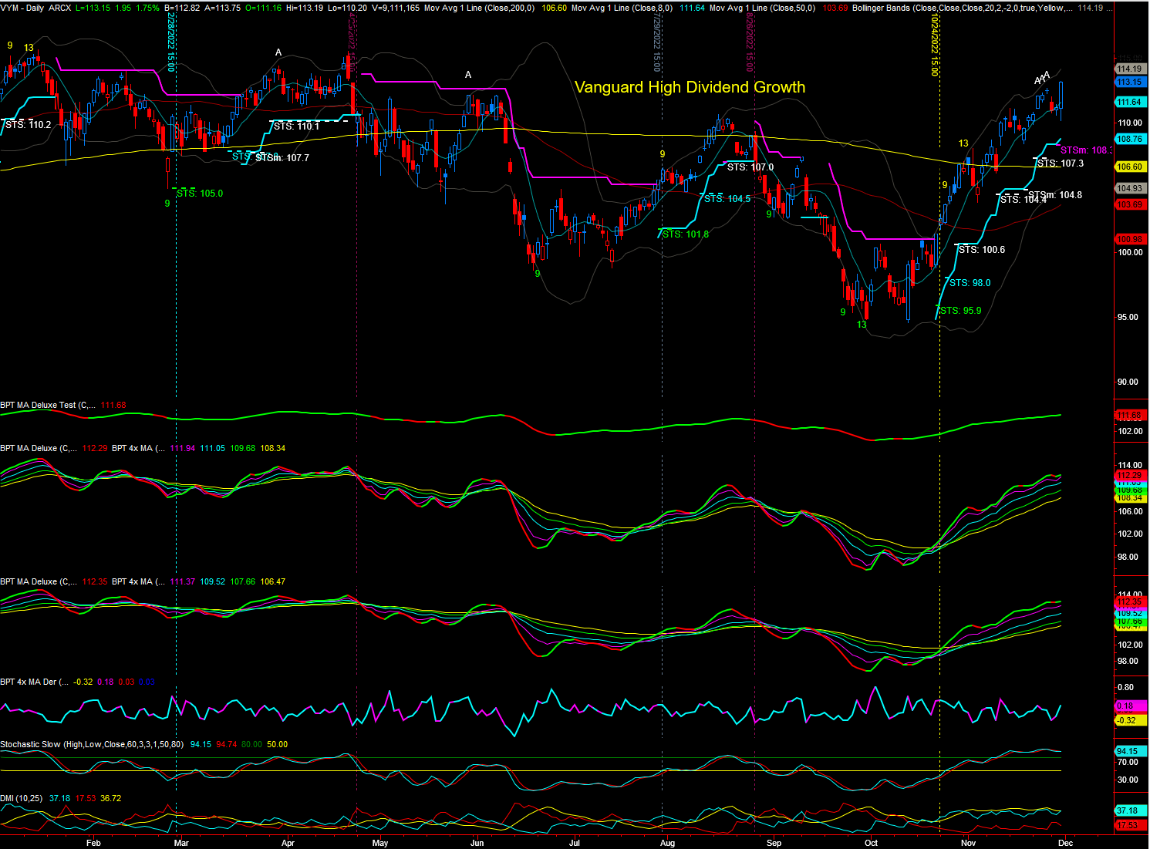Click the STSm: 107.7 label
Viewport: 1150px width, 849px height.
(282, 158)
